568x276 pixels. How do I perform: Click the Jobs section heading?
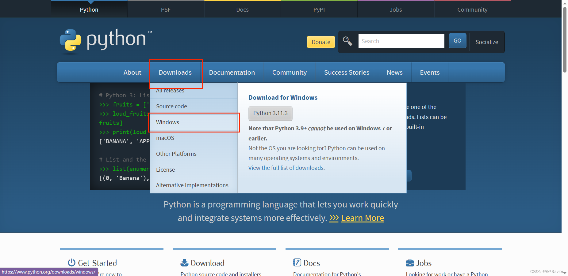tap(424, 263)
